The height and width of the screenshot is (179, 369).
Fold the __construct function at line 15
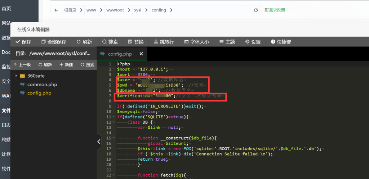point(114,138)
